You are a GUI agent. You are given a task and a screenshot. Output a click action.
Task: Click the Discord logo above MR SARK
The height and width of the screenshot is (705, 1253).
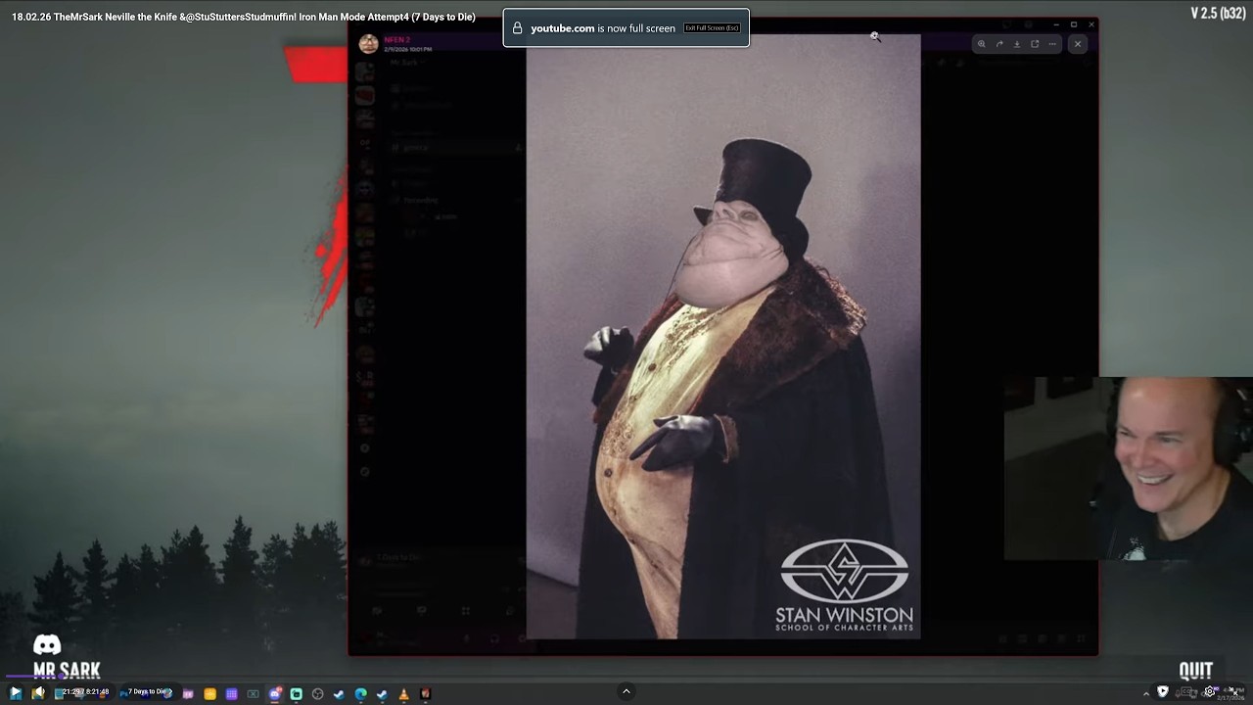tap(47, 644)
